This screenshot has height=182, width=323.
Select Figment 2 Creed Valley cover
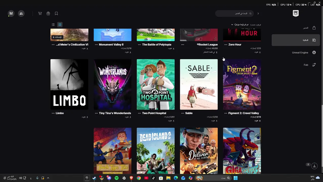click(242, 84)
